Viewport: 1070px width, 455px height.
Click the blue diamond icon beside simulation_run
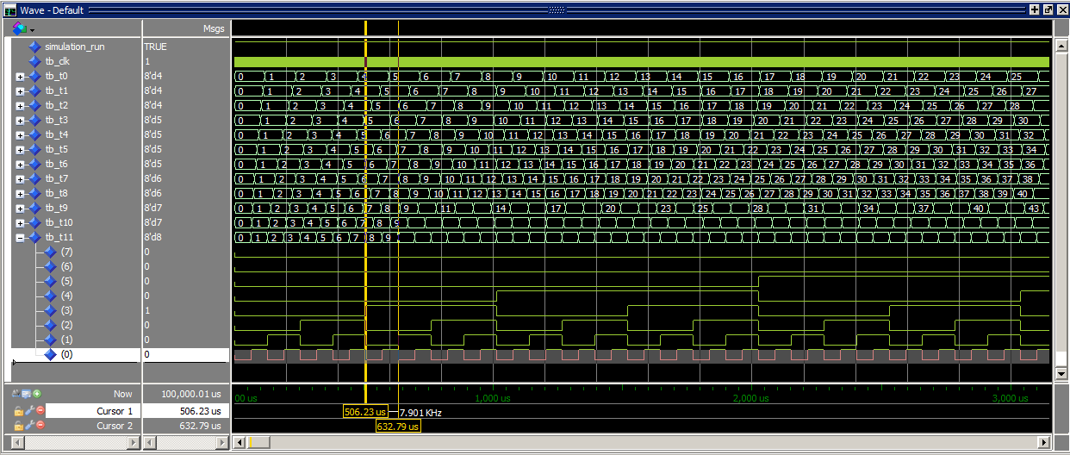click(x=34, y=47)
